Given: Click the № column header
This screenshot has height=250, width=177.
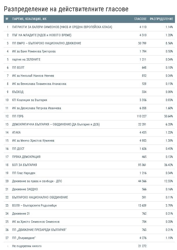Looking at the screenshot, I should coord(7,19).
